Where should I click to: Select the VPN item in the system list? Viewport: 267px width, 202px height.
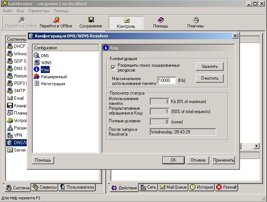(14, 135)
